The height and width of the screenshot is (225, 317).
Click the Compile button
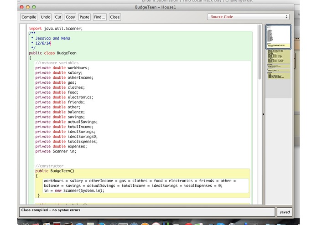click(x=29, y=17)
